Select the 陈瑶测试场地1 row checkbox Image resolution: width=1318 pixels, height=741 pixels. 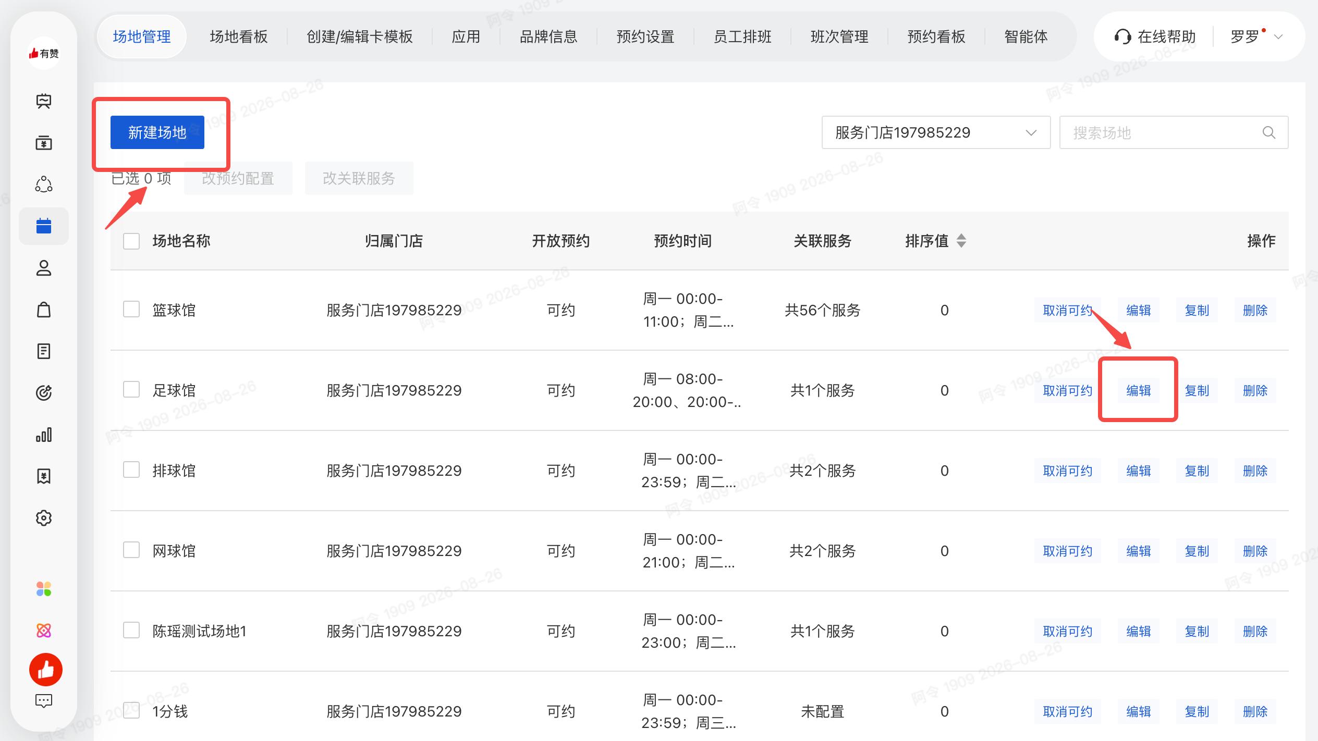(x=131, y=630)
